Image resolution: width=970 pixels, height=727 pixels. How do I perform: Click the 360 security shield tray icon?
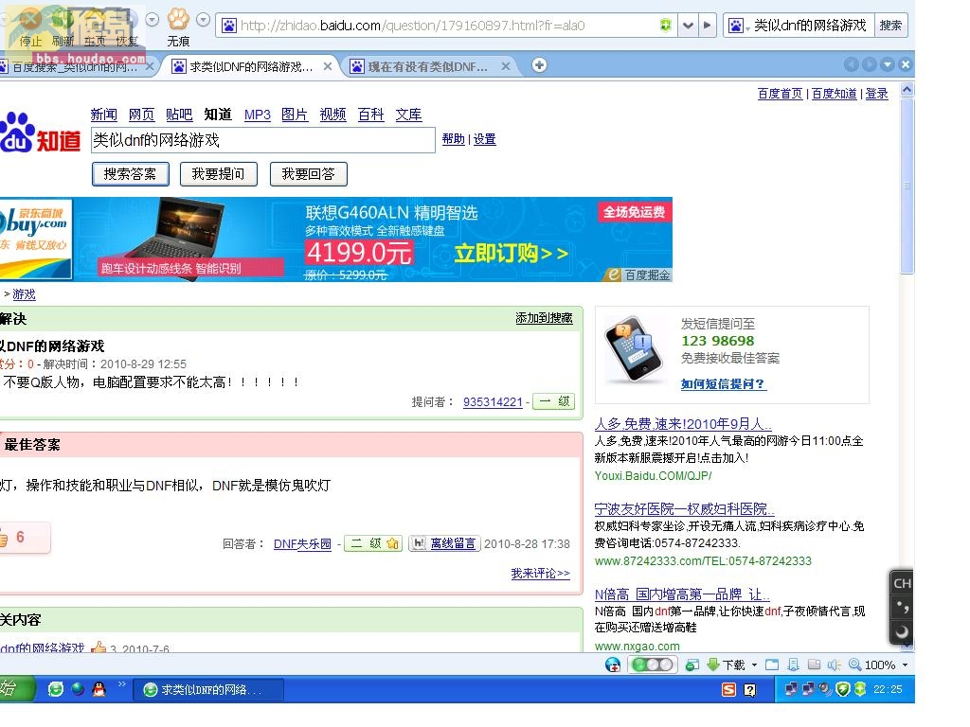842,689
